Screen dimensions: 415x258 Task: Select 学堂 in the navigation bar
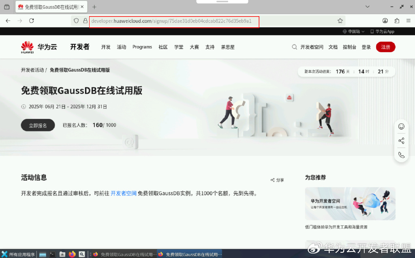click(x=179, y=47)
